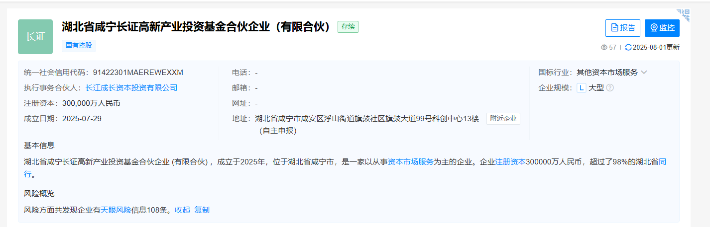This screenshot has width=710, height=227.
Task: Collapse details with 收起
Action: (x=182, y=210)
